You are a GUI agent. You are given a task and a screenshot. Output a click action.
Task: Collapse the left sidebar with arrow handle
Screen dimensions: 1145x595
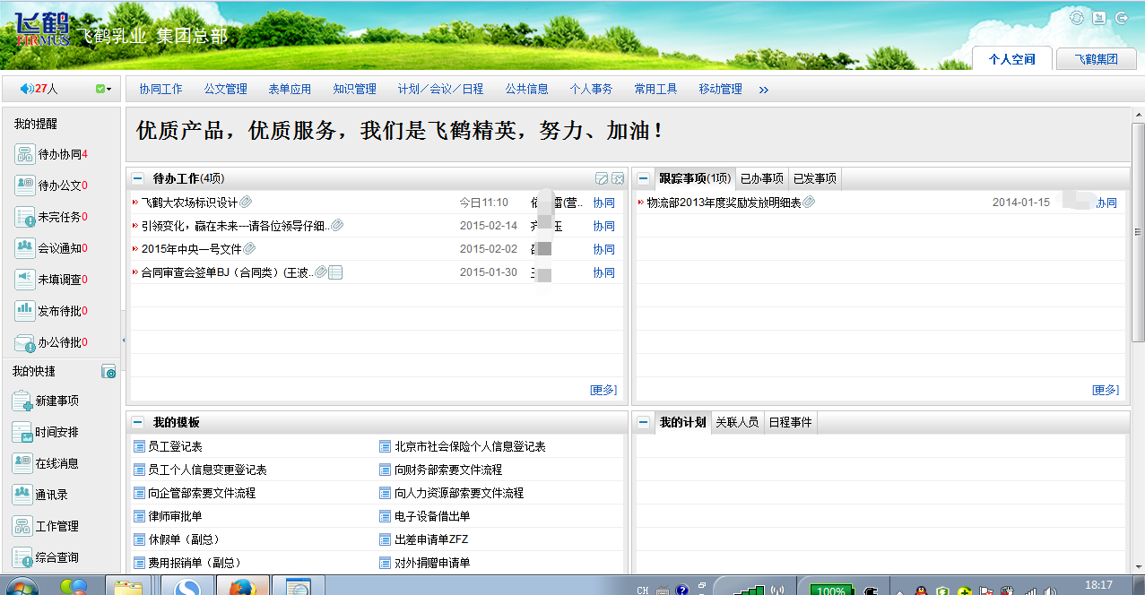click(x=123, y=341)
